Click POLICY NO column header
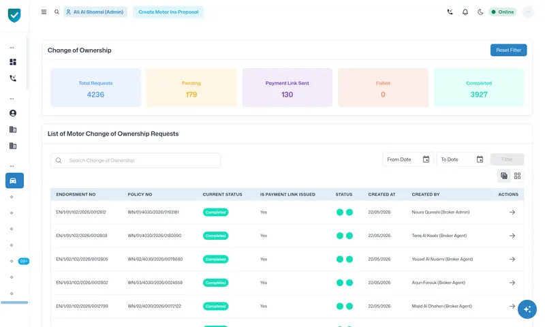 [140, 194]
